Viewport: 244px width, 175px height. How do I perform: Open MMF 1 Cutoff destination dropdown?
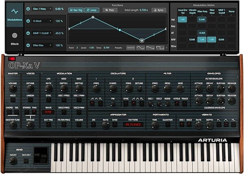pyautogui.click(x=42, y=33)
